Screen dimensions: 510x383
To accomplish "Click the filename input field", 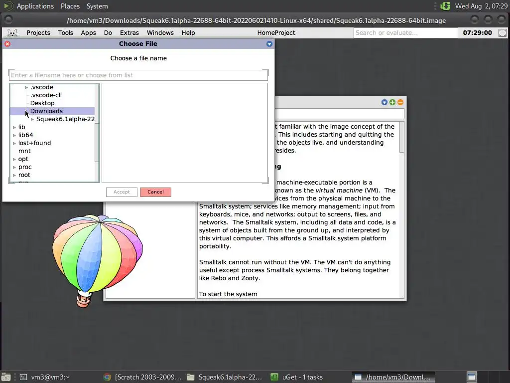I will [x=138, y=75].
